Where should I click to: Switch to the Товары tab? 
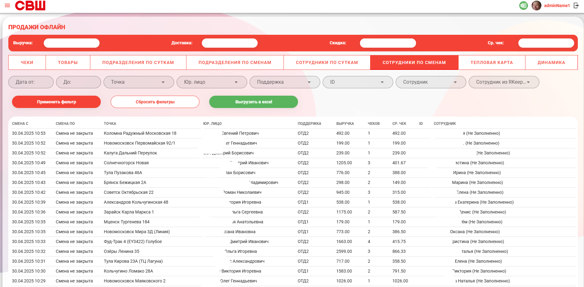pyautogui.click(x=68, y=62)
